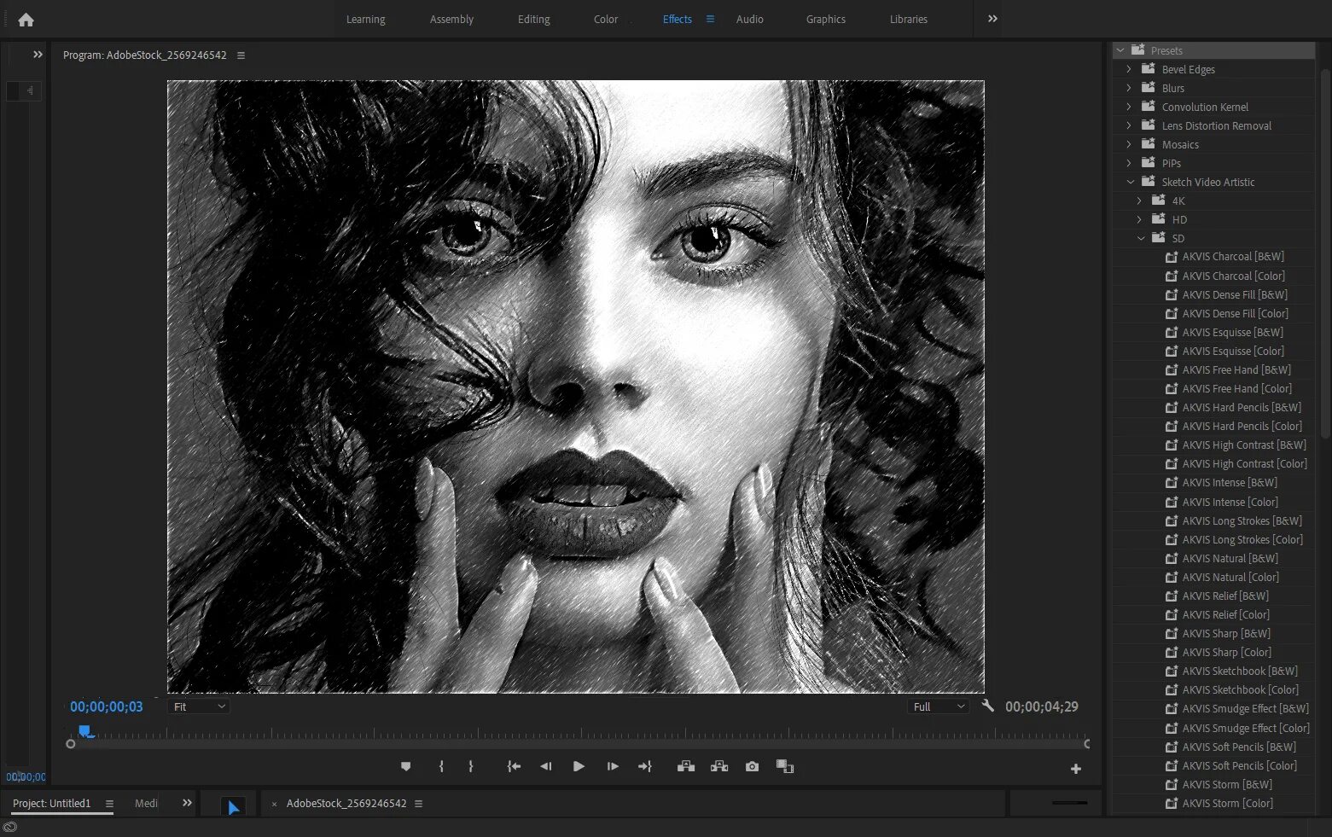Show more workspaces with overflow chevron
The width and height of the screenshot is (1332, 837).
[x=992, y=19]
